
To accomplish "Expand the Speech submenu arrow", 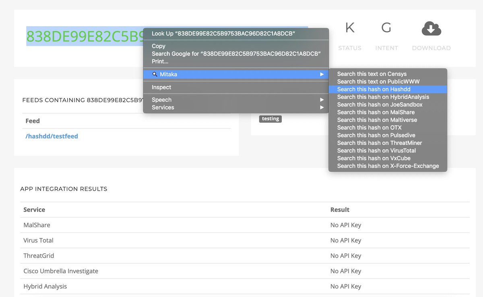I will [x=322, y=100].
